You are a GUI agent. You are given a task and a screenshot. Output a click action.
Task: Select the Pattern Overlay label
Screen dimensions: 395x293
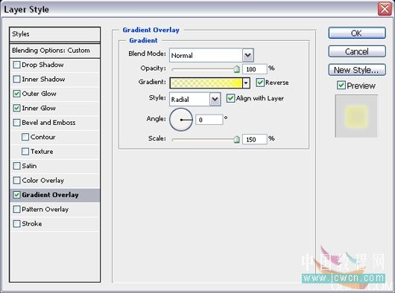tap(45, 209)
